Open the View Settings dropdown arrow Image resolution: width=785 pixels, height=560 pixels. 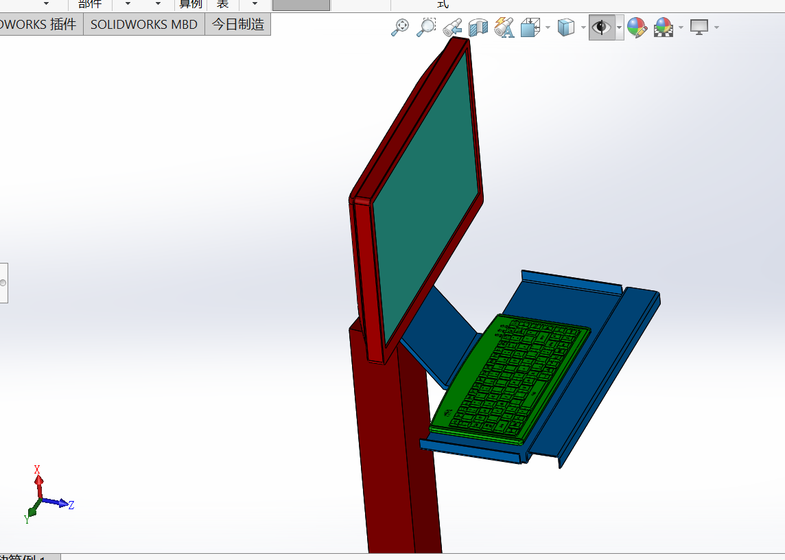click(716, 27)
